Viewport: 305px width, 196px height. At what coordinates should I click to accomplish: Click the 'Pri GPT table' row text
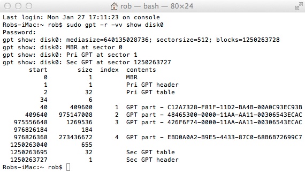150,92
